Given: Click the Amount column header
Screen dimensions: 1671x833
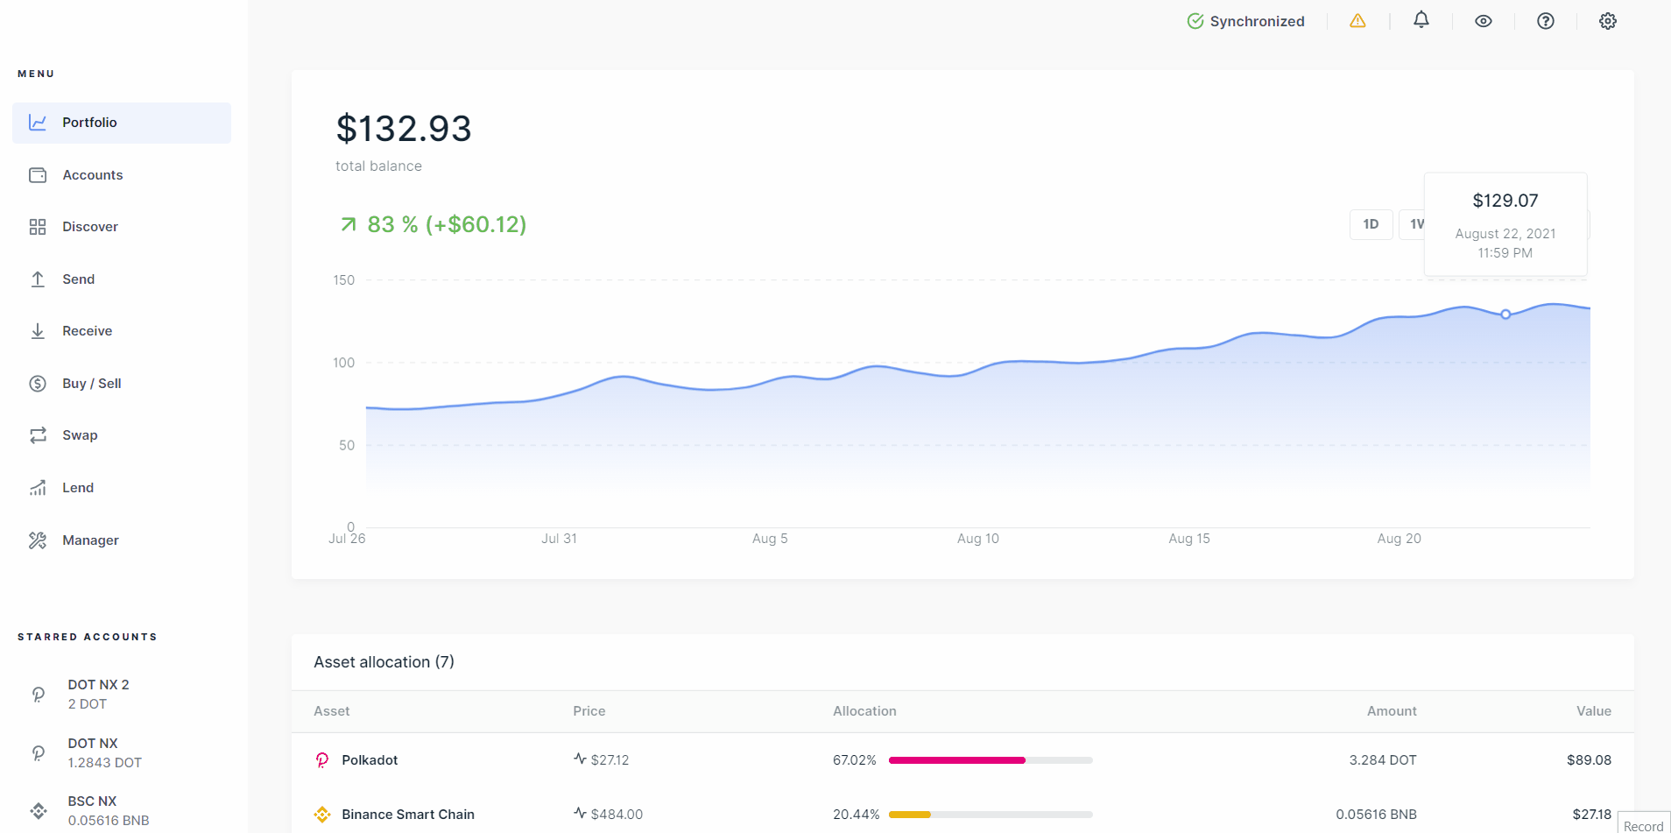Looking at the screenshot, I should 1392,711.
